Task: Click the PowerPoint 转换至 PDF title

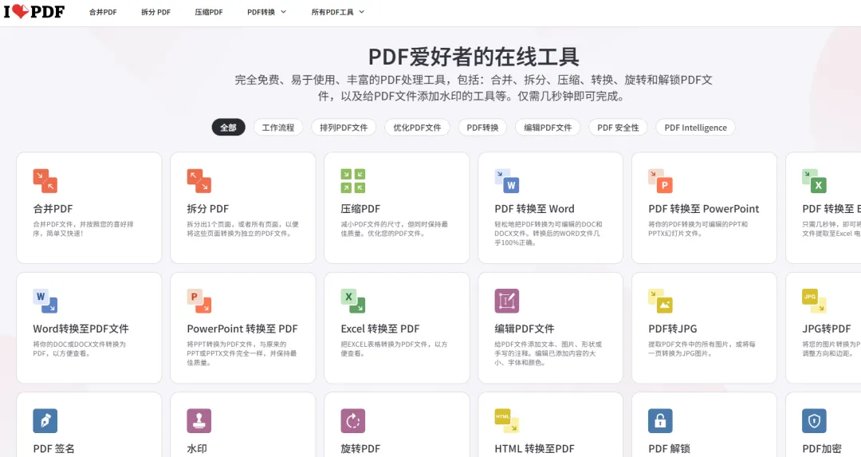Action: point(242,329)
